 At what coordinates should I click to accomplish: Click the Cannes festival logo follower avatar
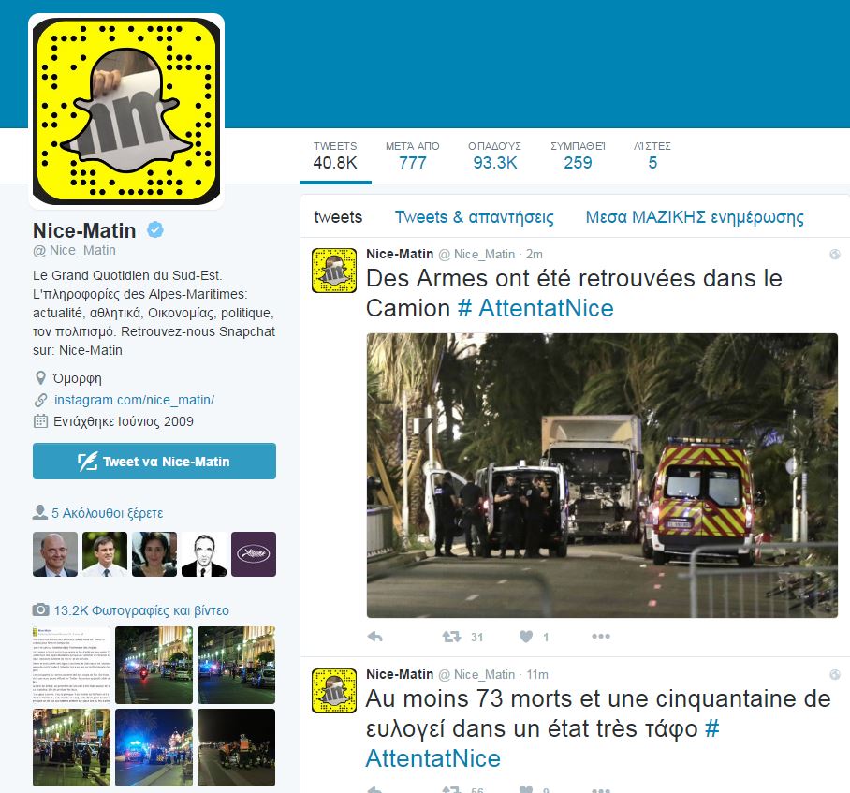(x=254, y=554)
